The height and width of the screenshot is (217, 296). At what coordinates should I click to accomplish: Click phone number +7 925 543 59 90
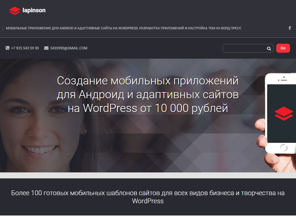point(25,48)
